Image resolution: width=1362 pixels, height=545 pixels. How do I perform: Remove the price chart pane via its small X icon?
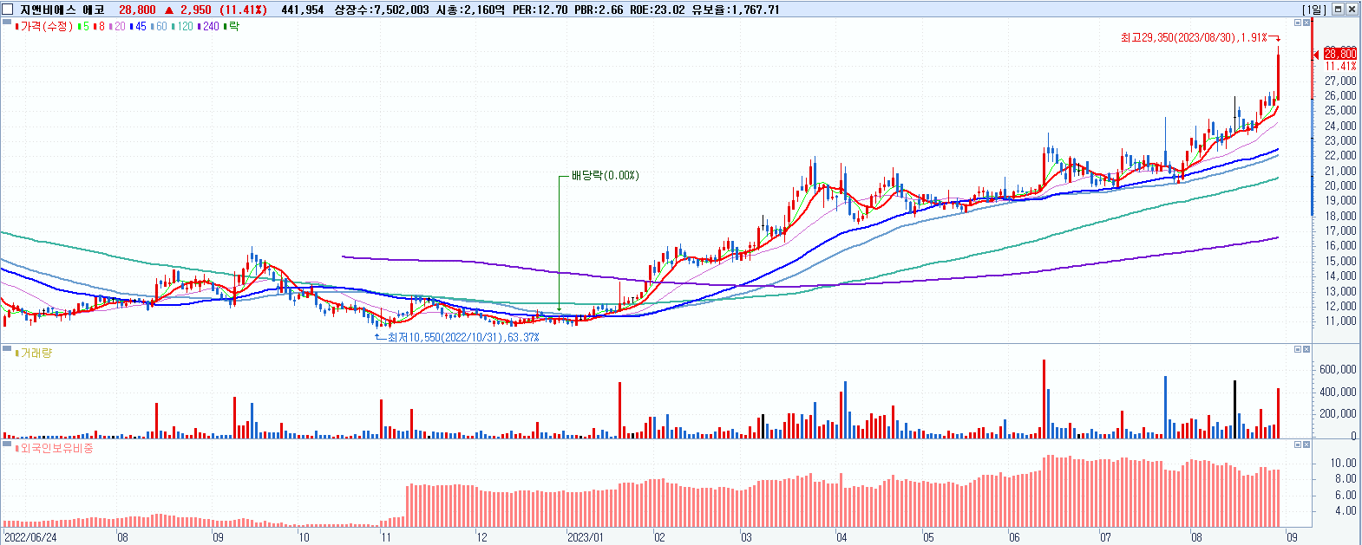click(1306, 23)
